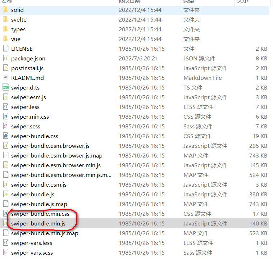
Task: Click swiper.d.ts file name
Action: [x=25, y=88]
